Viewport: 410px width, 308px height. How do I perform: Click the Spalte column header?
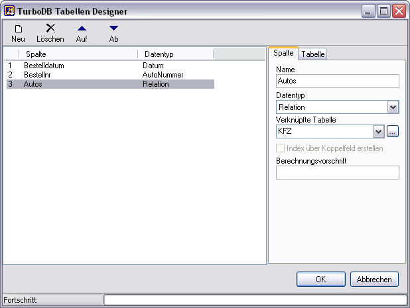coord(78,54)
